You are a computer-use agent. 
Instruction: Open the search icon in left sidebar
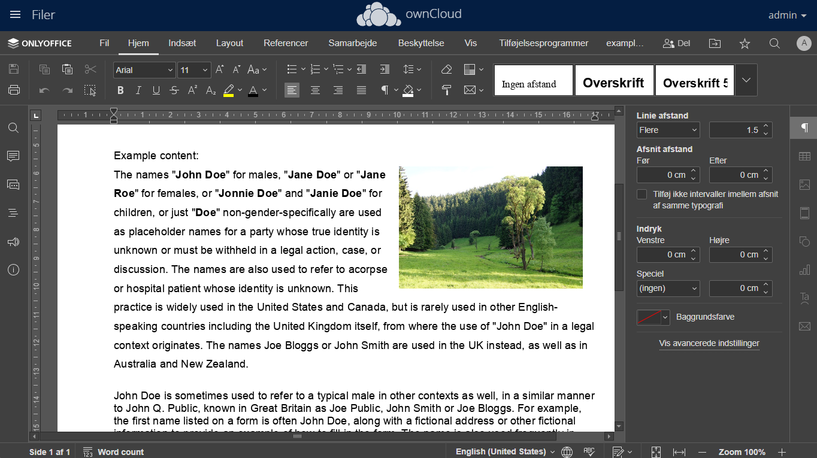13,128
